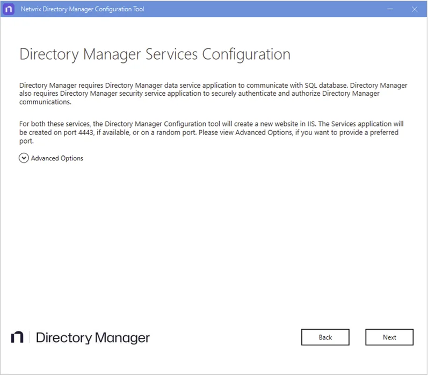Viewport: 428px width, 376px height.
Task: Click the Next button
Action: pos(389,337)
